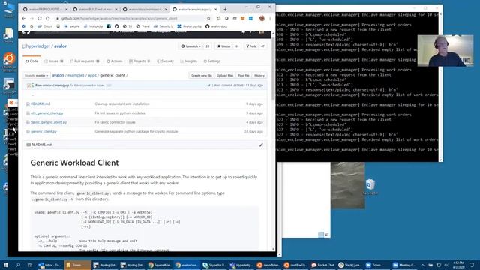480x270 pixels.
Task: Fork the avalon repository
Action: (251, 46)
